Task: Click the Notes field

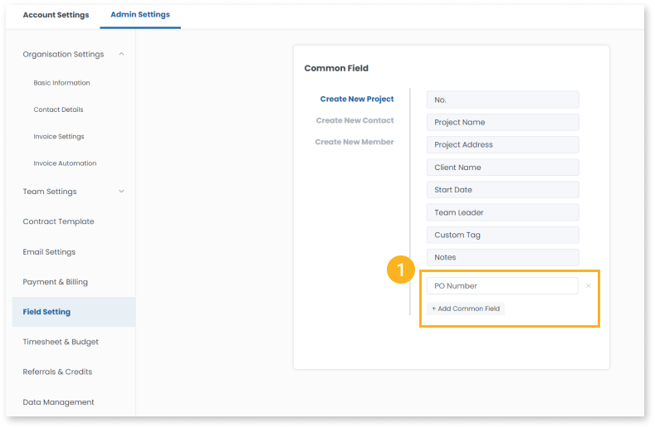Action: pos(502,258)
